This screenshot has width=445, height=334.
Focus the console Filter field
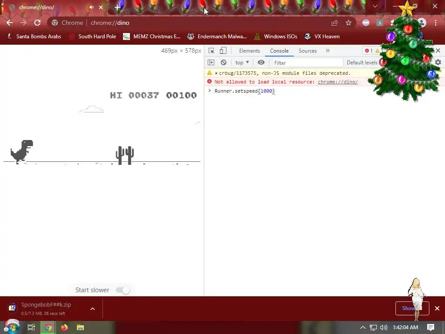(307, 63)
